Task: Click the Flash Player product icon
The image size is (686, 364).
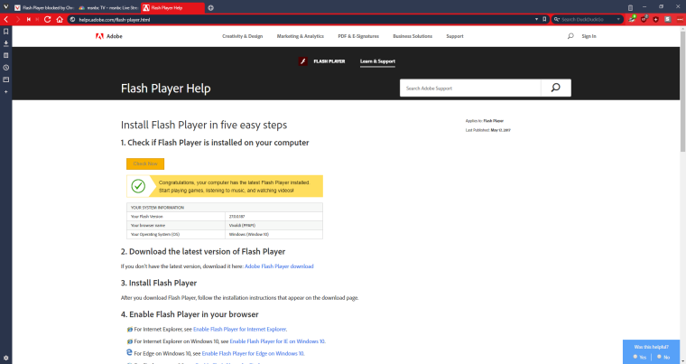Action: 302,61
